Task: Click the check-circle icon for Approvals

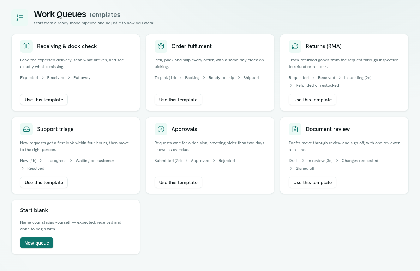Action: click(161, 130)
